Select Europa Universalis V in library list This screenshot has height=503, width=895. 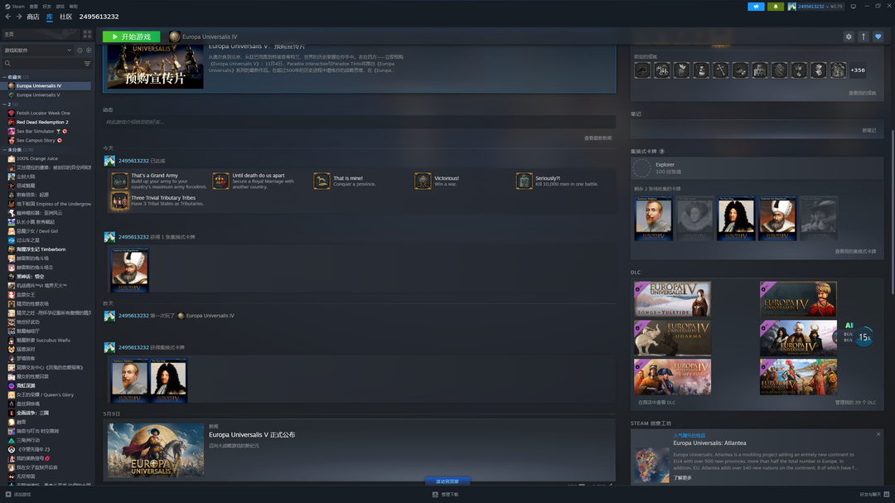point(46,94)
